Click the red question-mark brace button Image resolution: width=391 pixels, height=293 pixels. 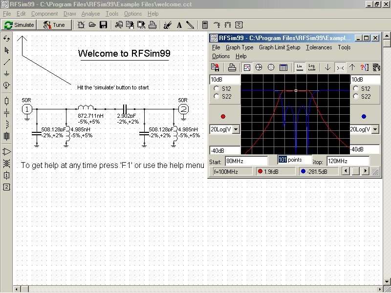click(x=364, y=67)
